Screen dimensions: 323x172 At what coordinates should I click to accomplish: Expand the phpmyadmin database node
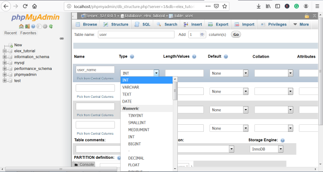tap(5, 75)
